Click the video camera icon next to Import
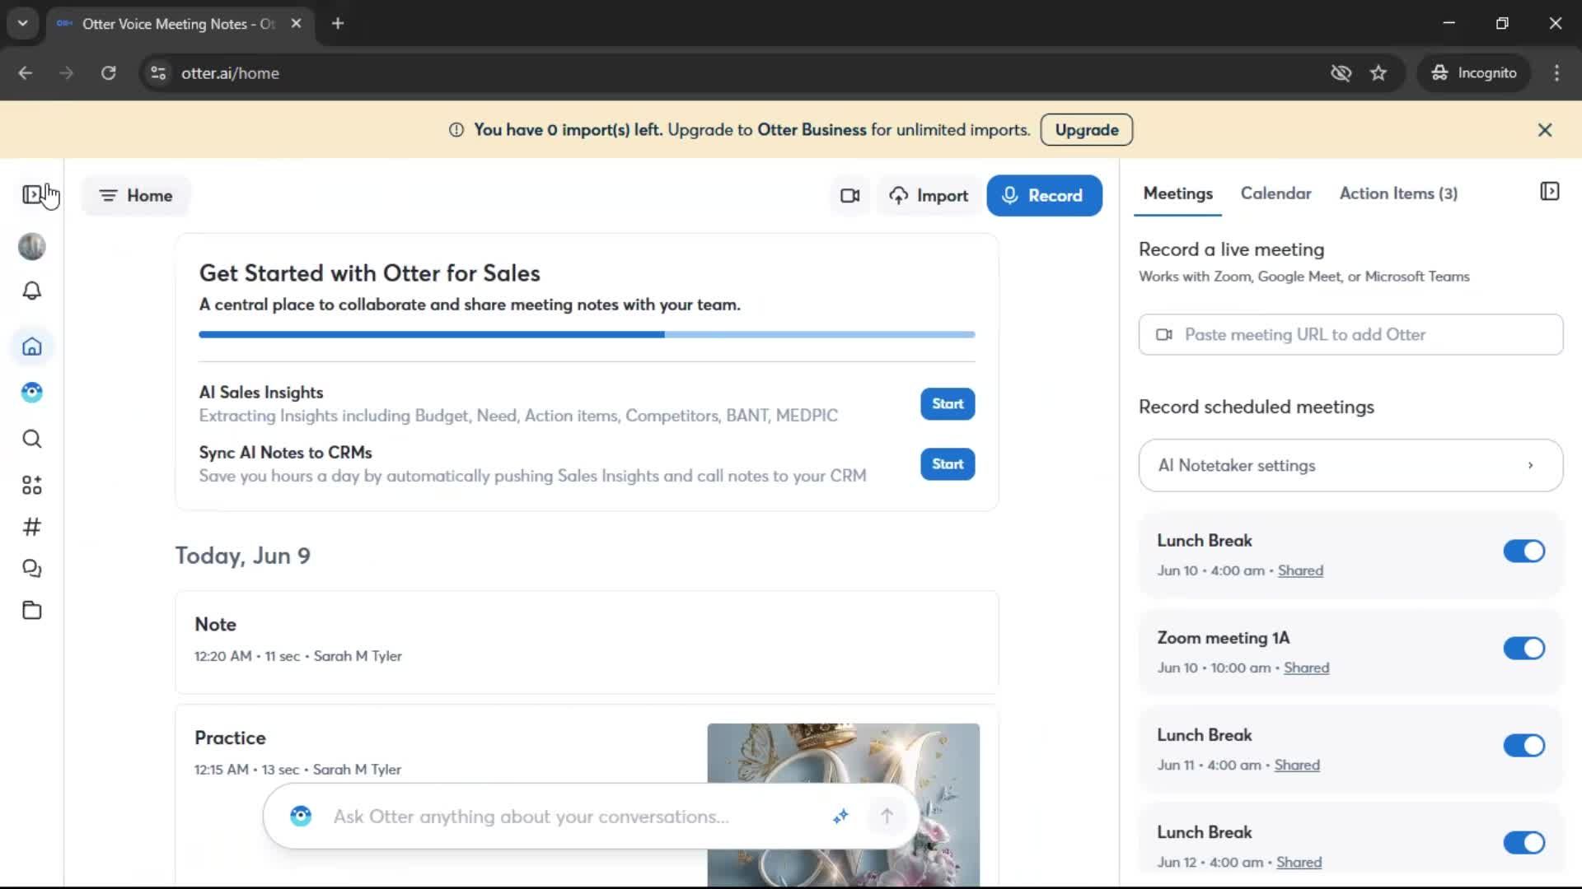Image resolution: width=1582 pixels, height=889 pixels. [x=850, y=195]
